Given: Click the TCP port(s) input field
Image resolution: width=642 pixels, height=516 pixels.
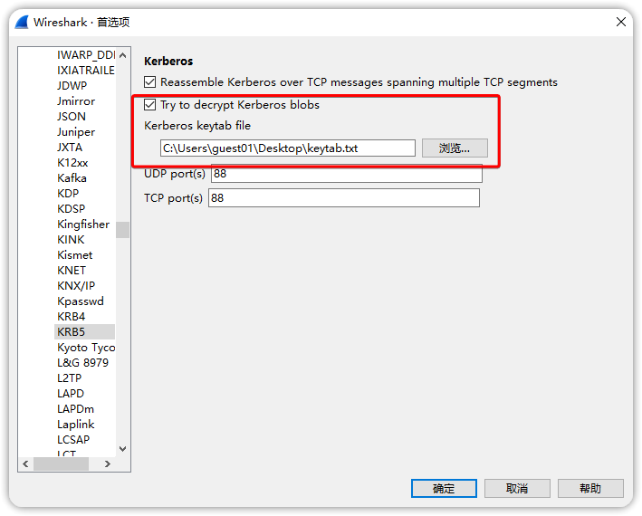Looking at the screenshot, I should (x=343, y=198).
